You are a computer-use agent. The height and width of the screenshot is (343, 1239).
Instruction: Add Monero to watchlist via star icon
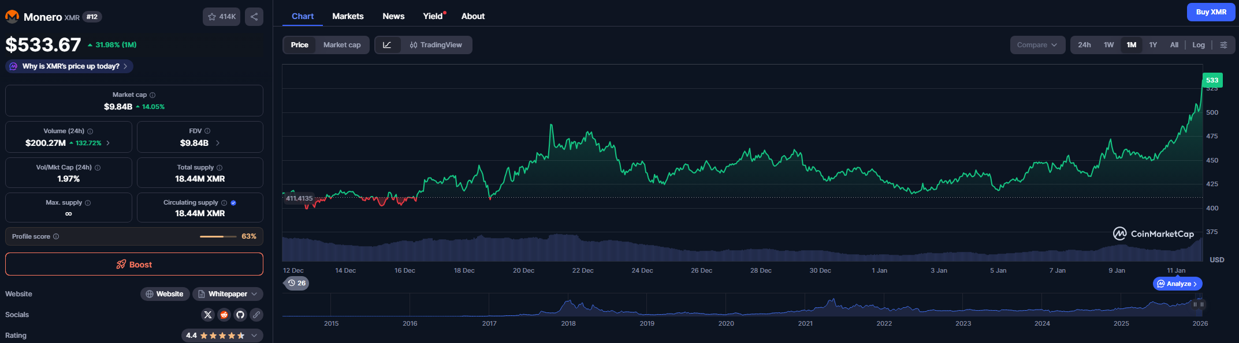(221, 17)
